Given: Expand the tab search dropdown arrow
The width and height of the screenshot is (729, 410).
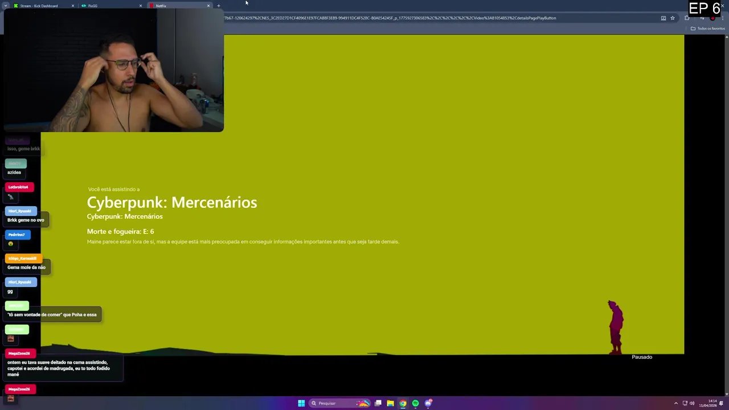Looking at the screenshot, I should [6, 6].
